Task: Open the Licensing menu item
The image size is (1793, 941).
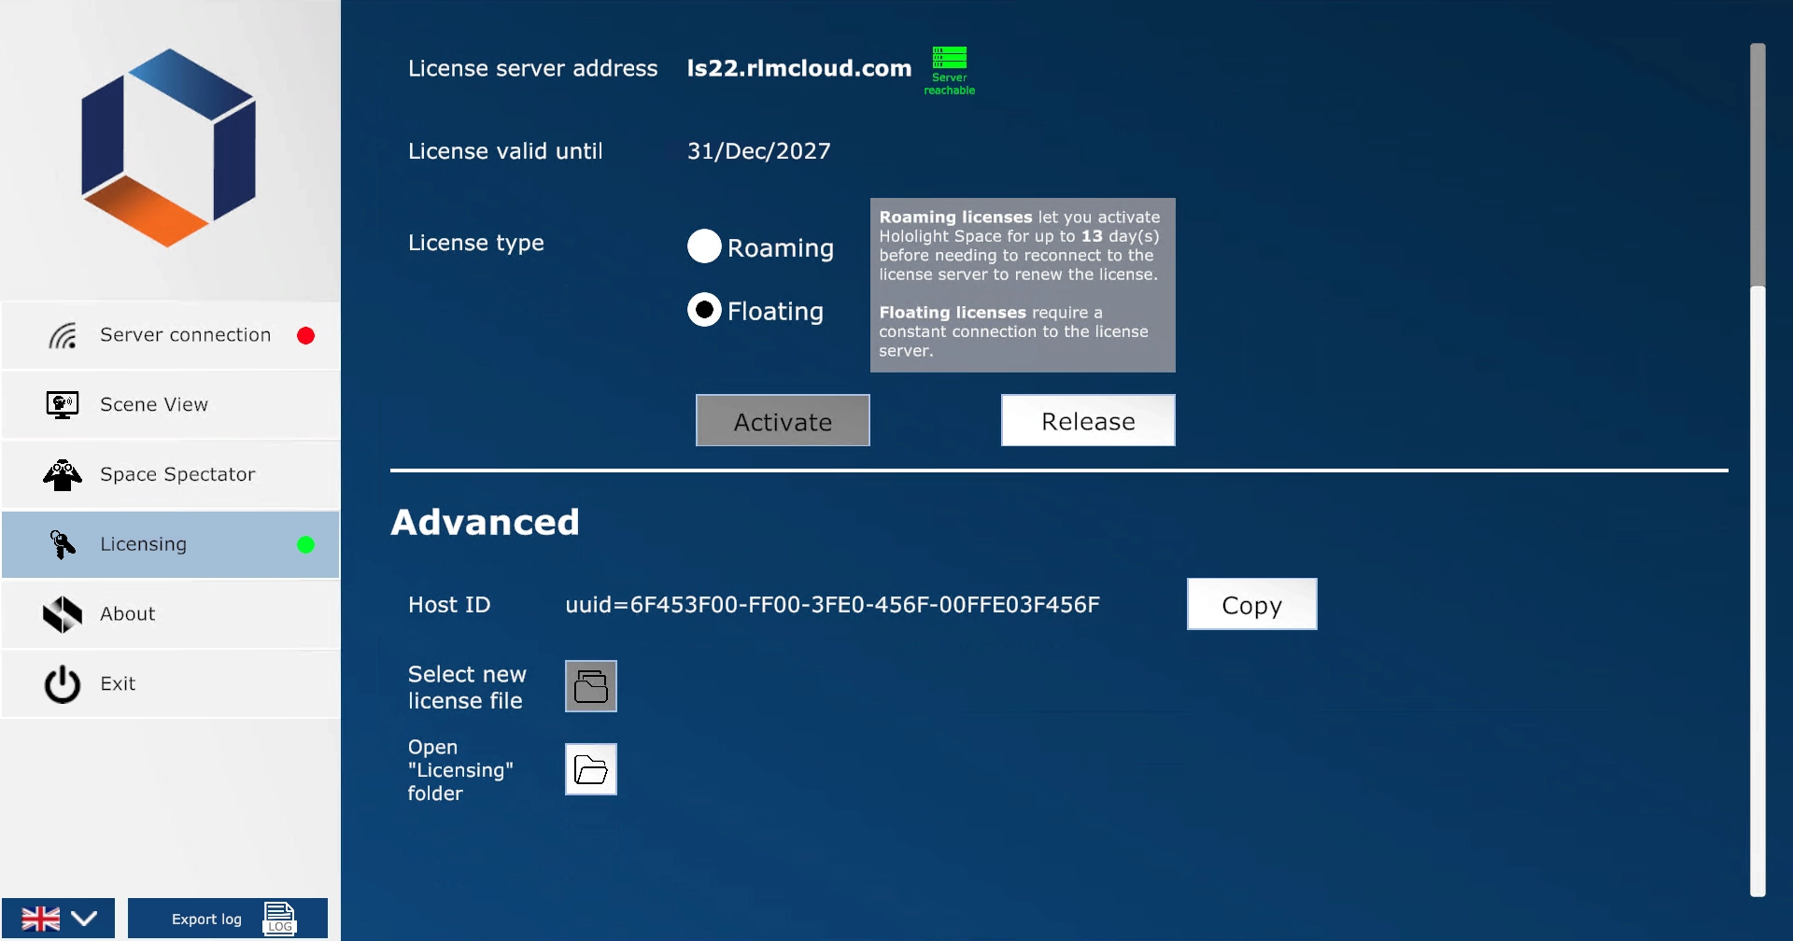Action: [x=171, y=544]
